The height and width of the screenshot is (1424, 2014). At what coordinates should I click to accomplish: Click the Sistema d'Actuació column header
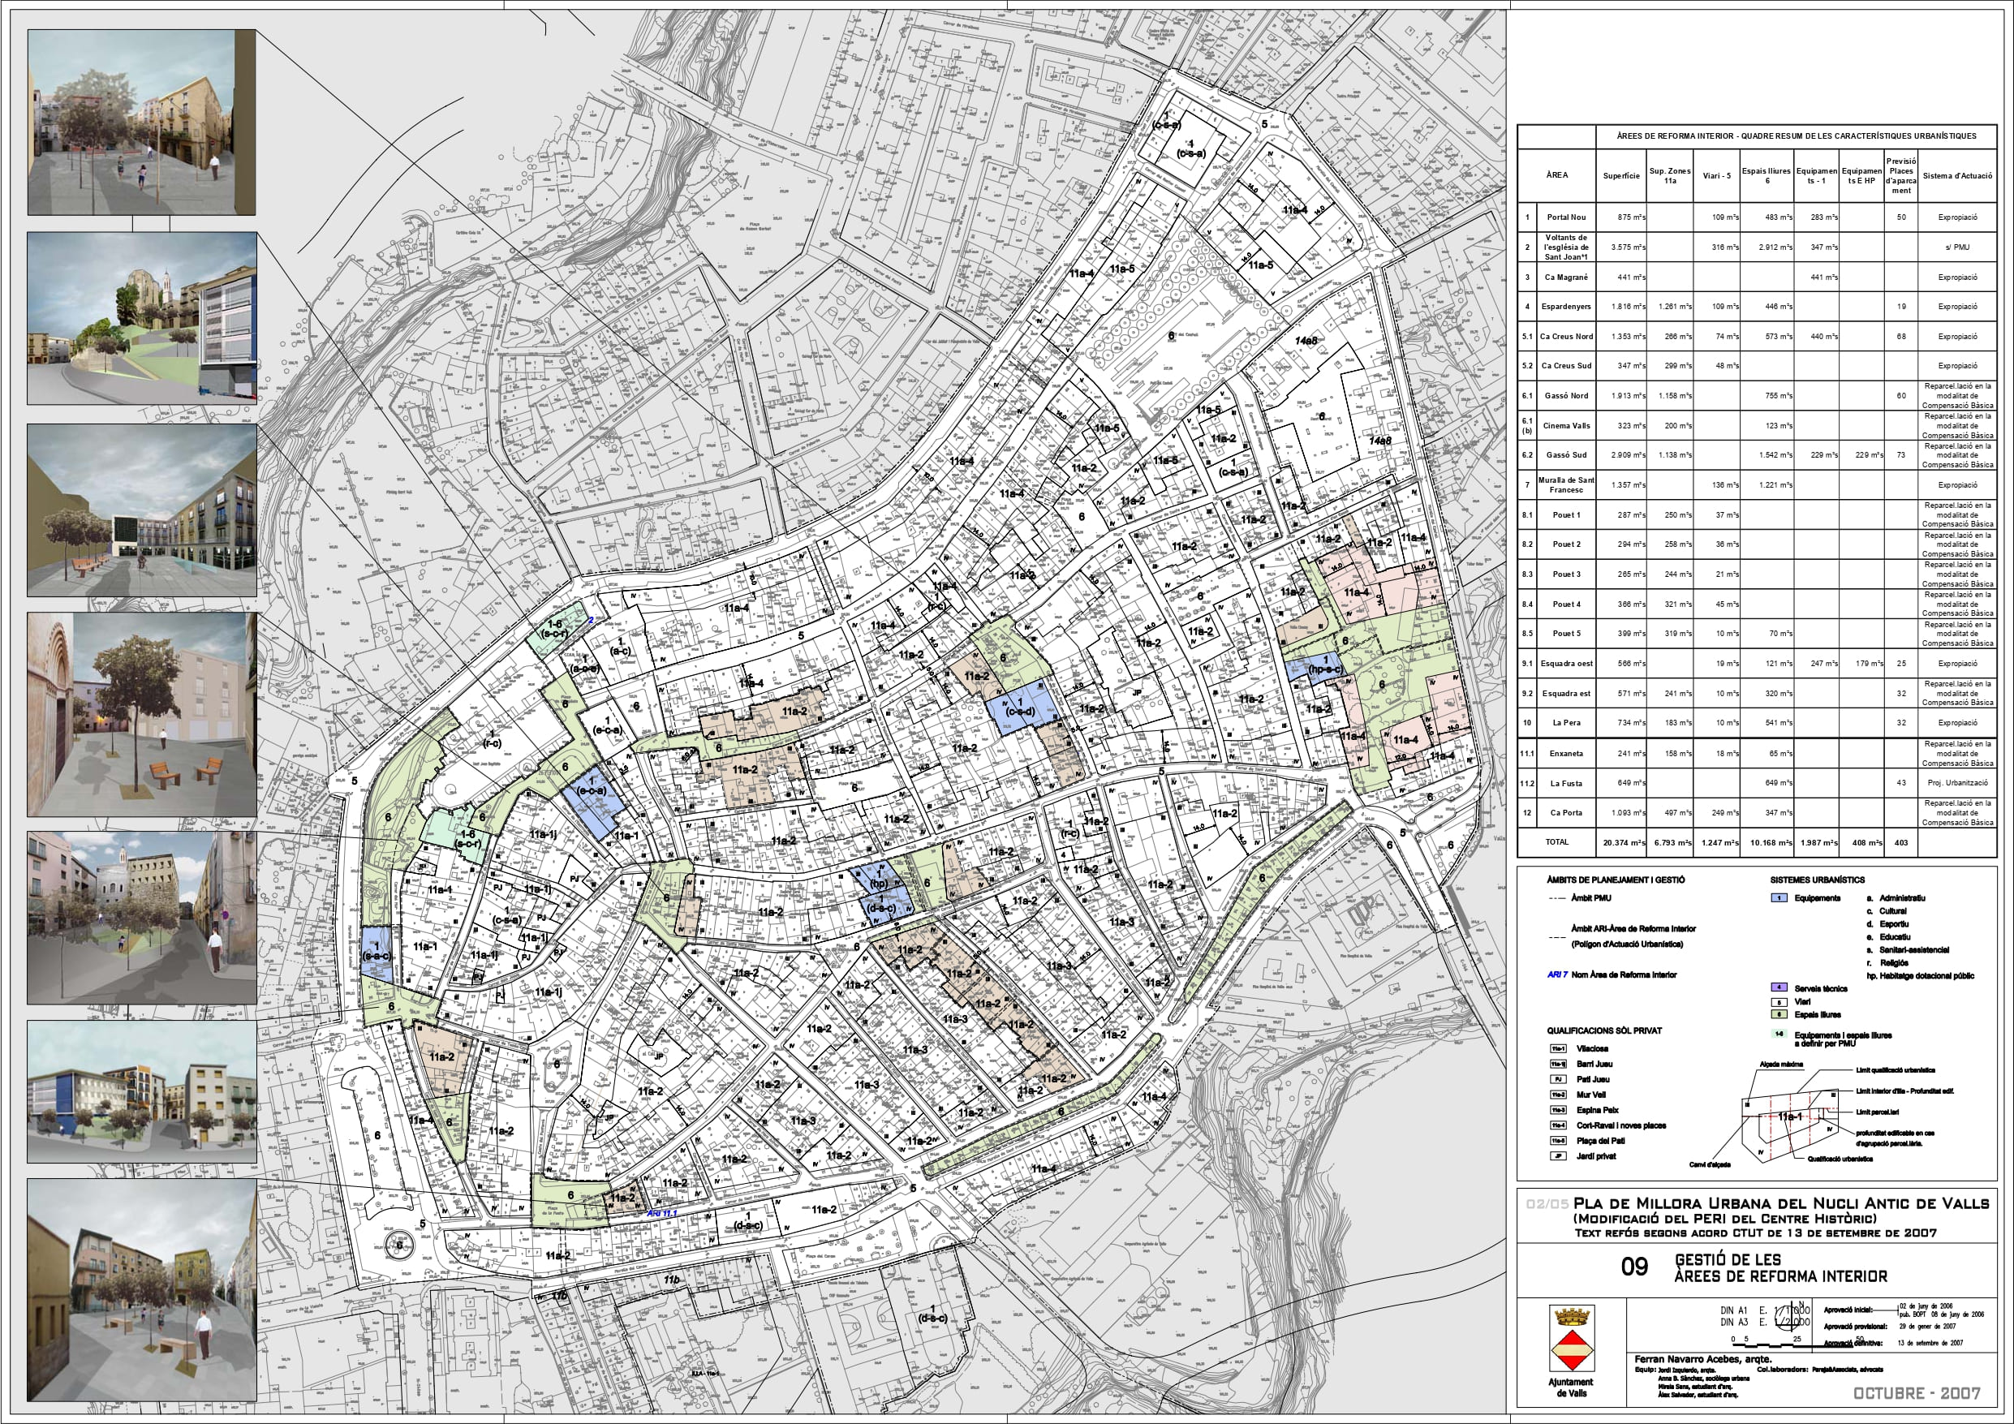[1956, 175]
